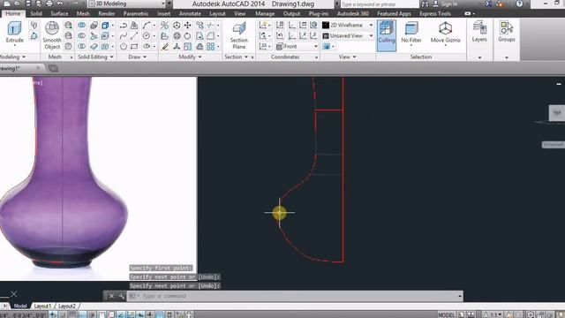Click the keyword search box in title bar
The image size is (565, 318).
pyautogui.click(x=379, y=4)
